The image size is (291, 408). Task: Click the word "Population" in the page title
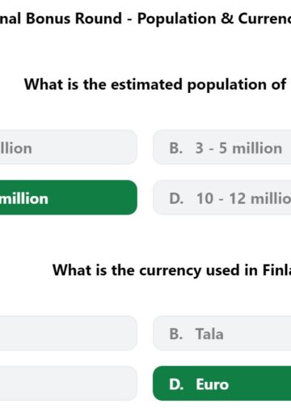click(177, 19)
